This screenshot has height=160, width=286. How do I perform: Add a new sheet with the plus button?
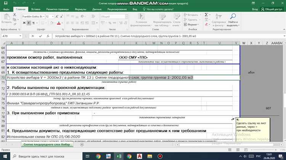[82, 144]
